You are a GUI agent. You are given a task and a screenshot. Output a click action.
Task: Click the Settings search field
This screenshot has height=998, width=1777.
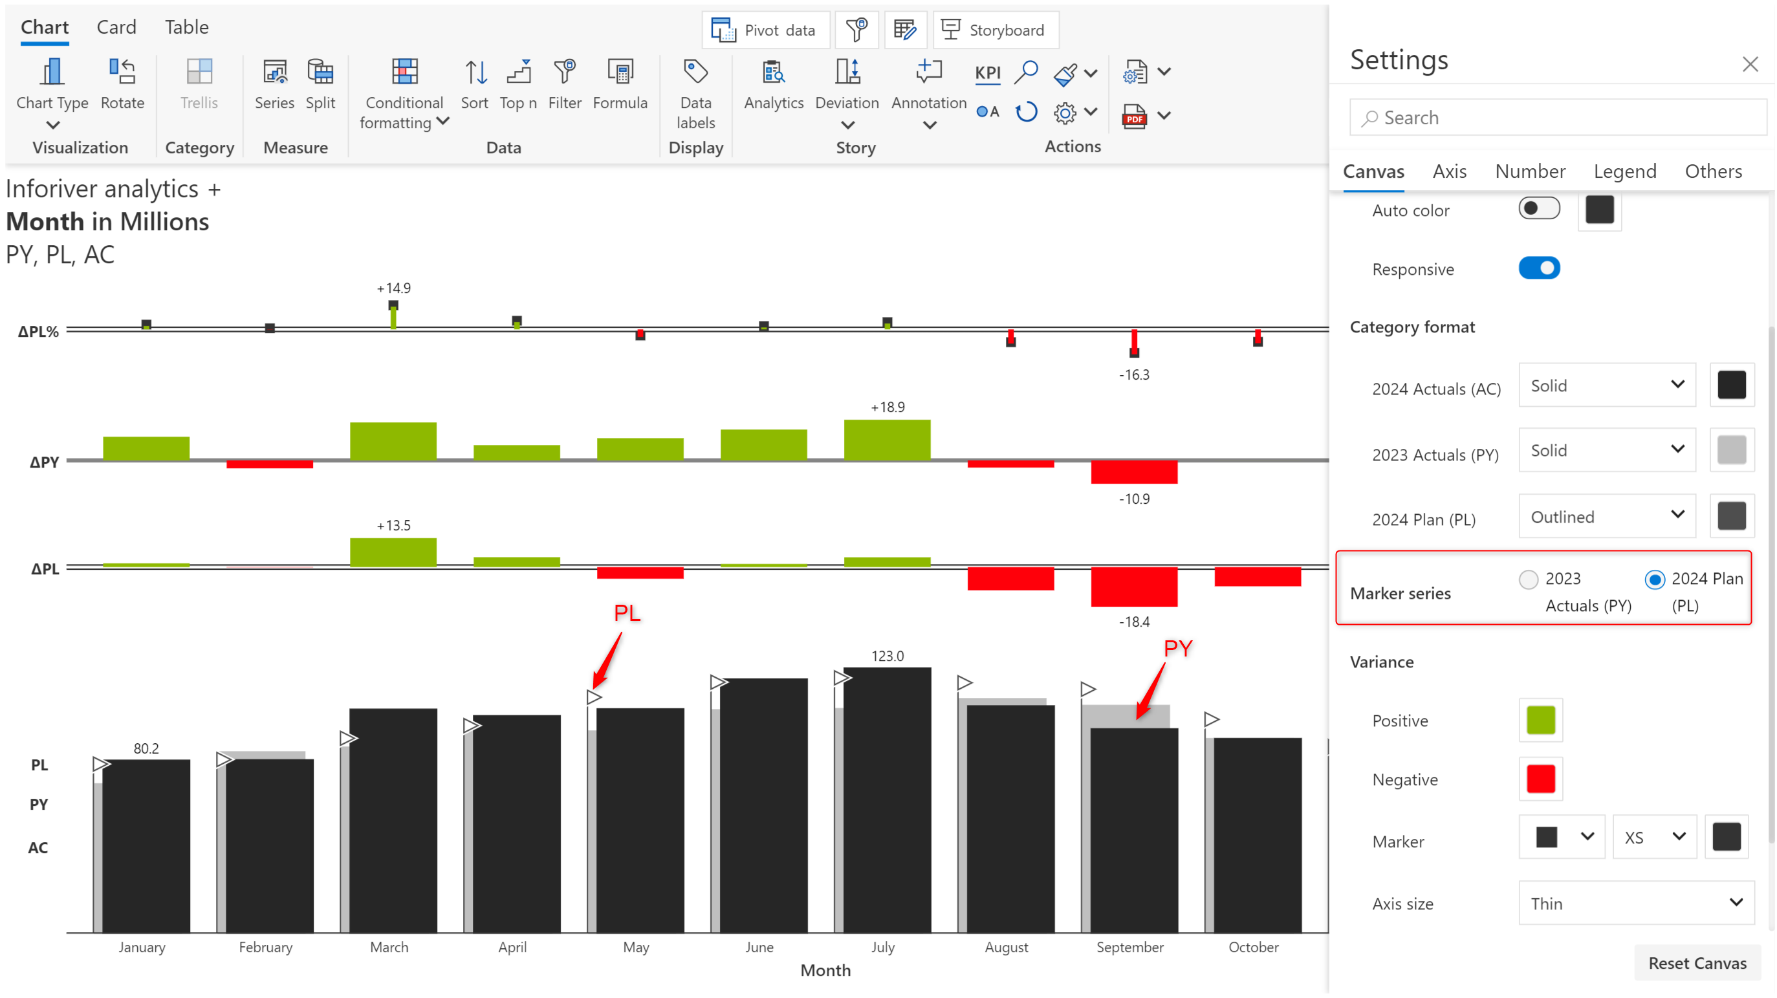(1558, 117)
